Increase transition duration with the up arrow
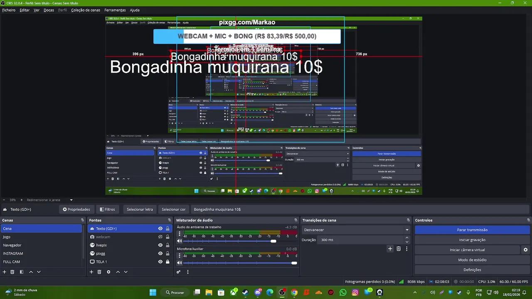 (407, 238)
